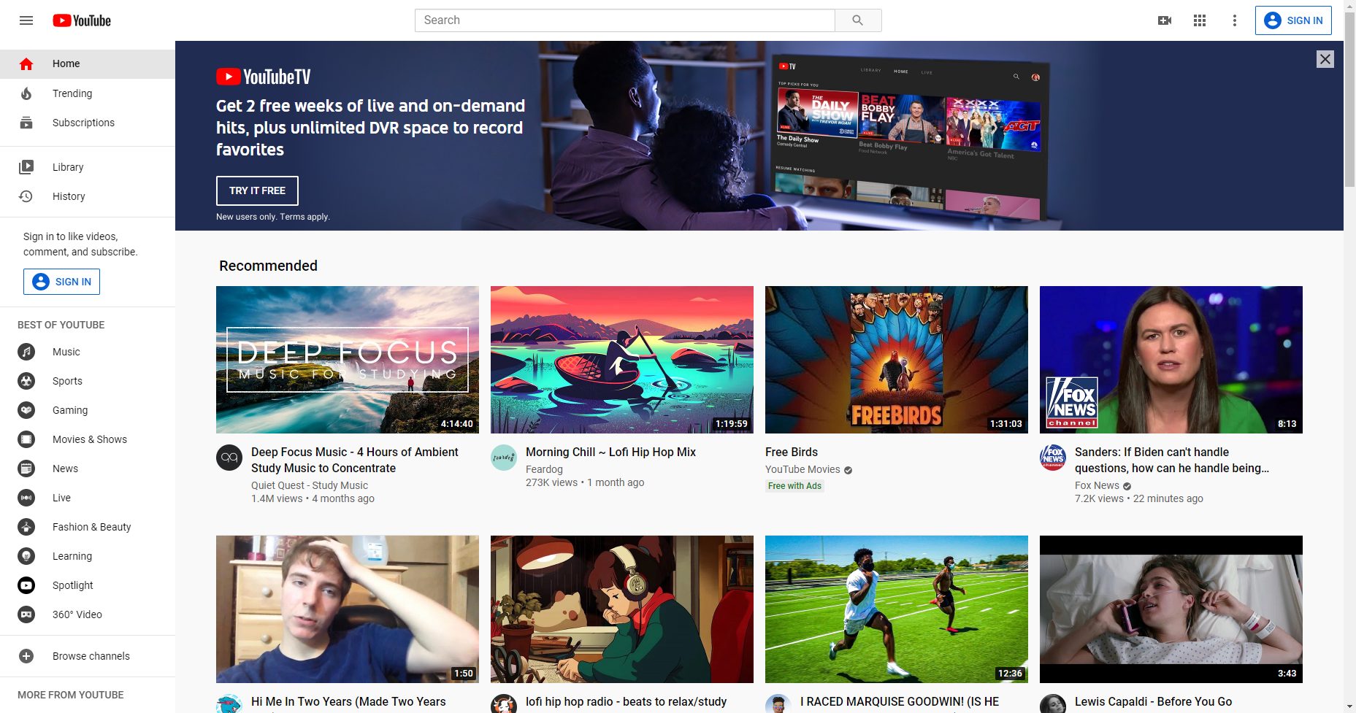Open Library in the sidebar
Screen dimensions: 1356x713
click(x=88, y=167)
